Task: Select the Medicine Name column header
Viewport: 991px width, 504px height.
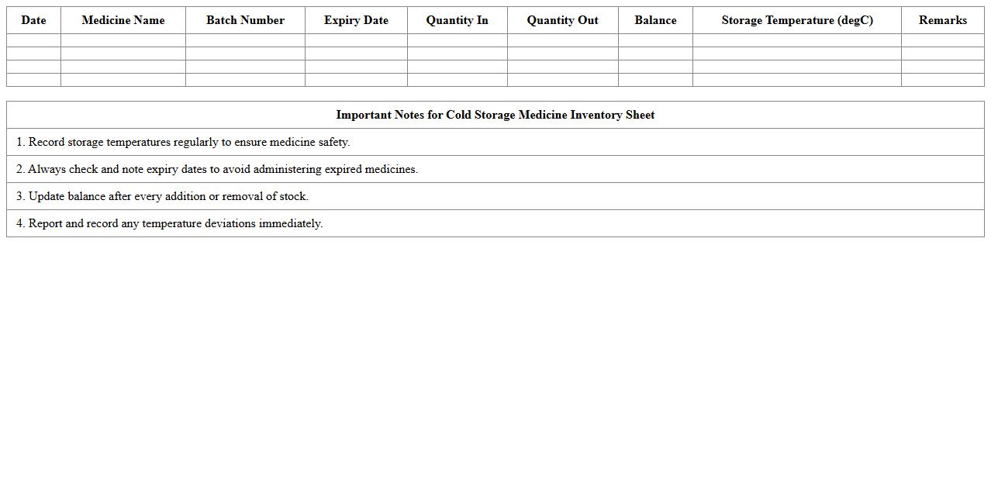Action: pyautogui.click(x=123, y=20)
